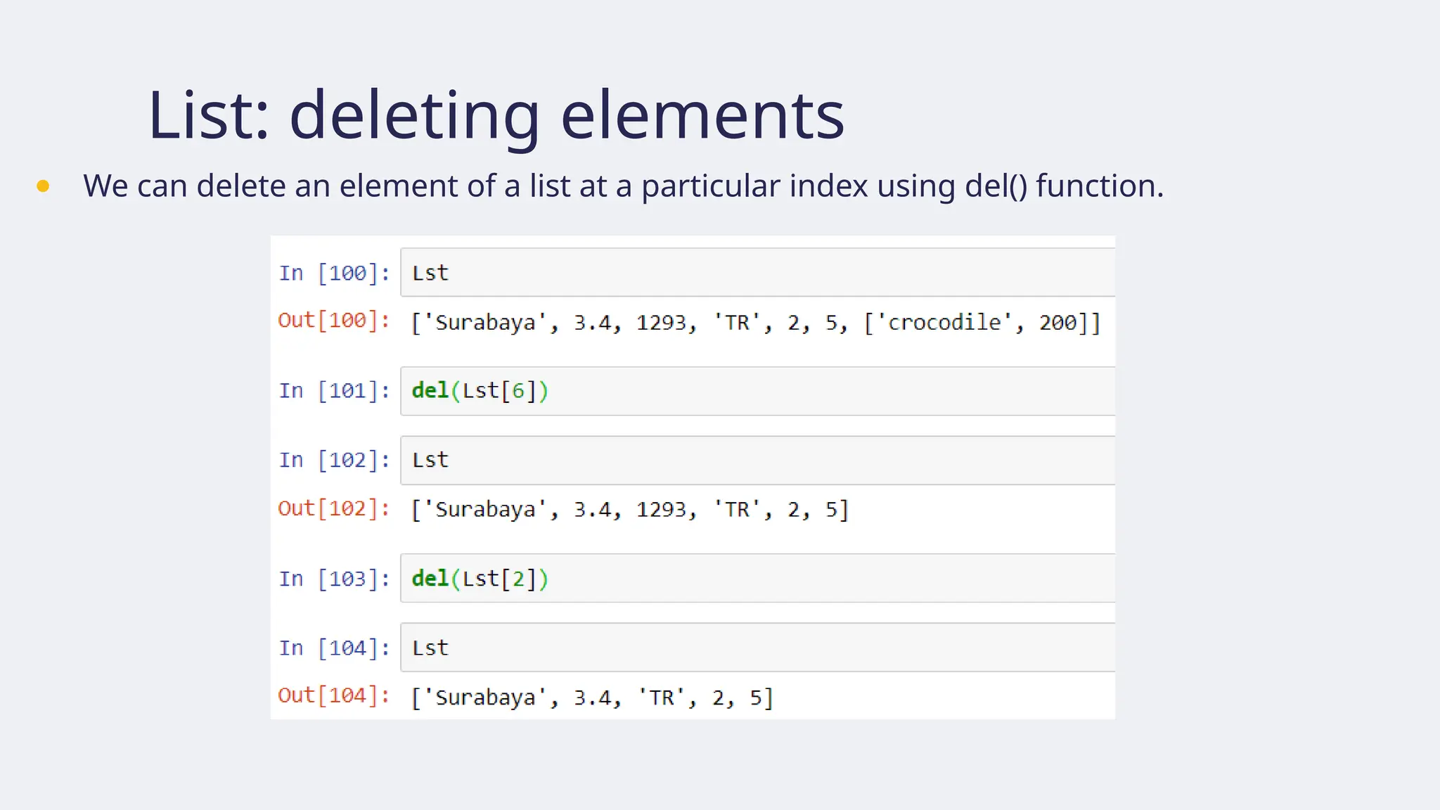The width and height of the screenshot is (1440, 810).
Task: Select the 'Out[102]:' prompt label
Action: [x=334, y=508]
